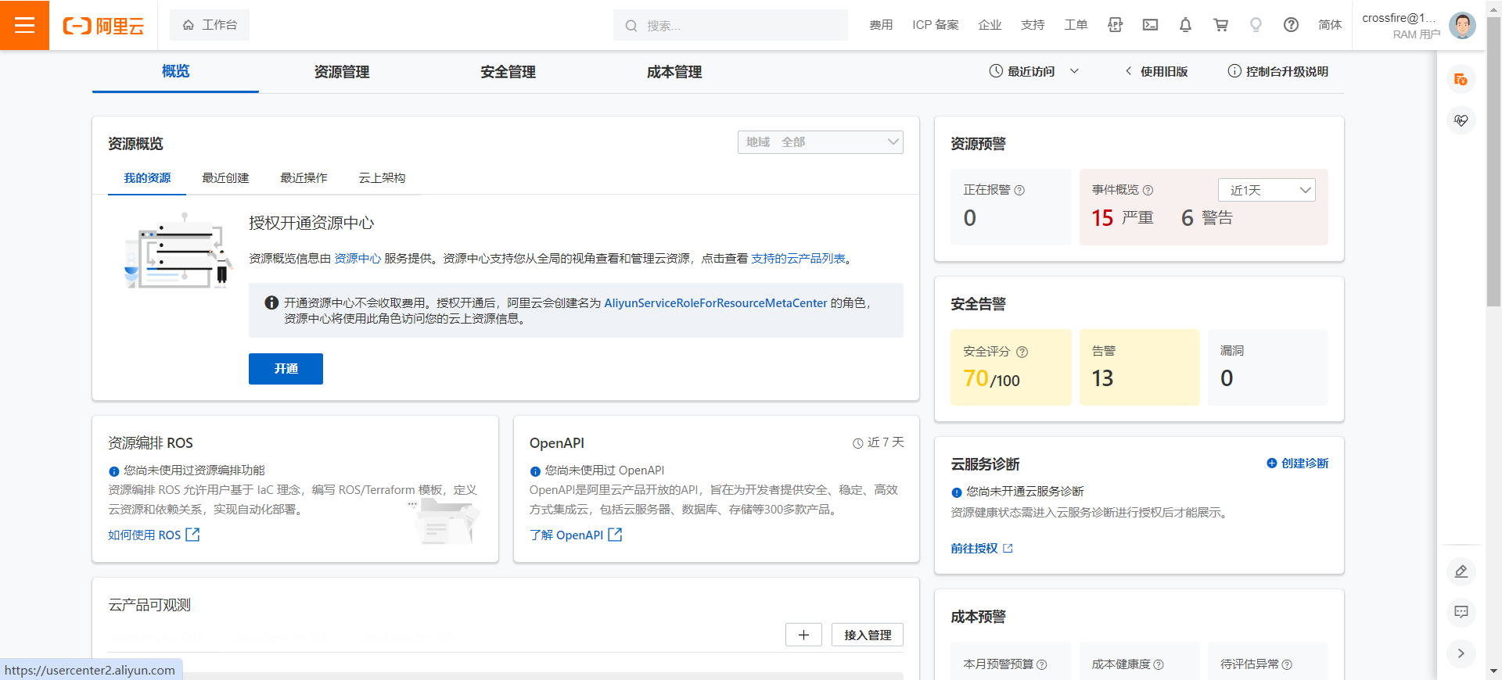Click the API explorer icon in header
1502x680 pixels.
[1115, 25]
